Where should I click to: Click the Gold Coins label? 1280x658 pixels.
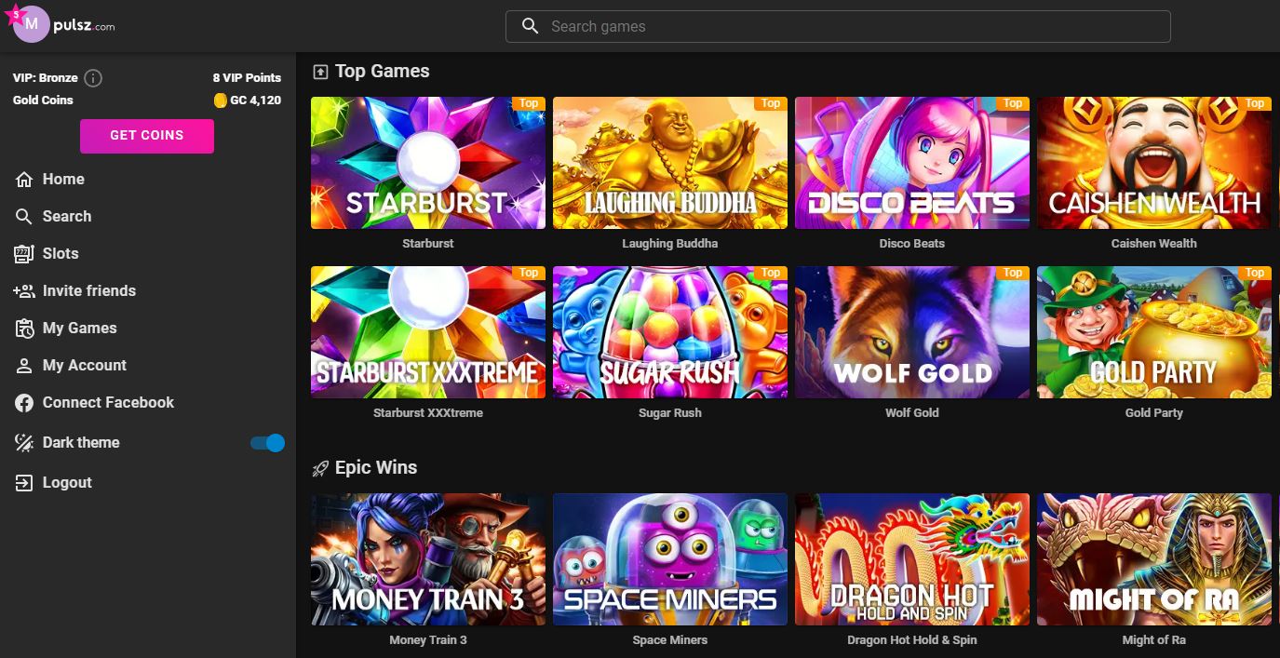(43, 100)
